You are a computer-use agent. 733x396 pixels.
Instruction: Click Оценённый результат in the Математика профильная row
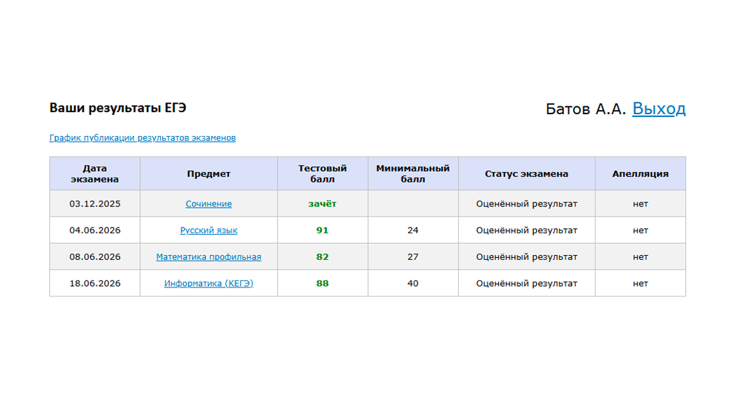click(526, 257)
